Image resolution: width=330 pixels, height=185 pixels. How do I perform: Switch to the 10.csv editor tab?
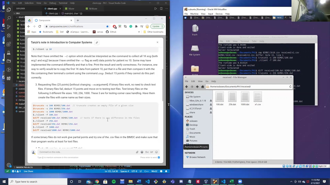(71, 9)
